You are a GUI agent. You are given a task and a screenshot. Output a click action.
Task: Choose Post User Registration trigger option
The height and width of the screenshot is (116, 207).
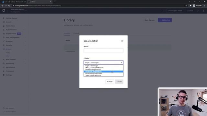pyautogui.click(x=103, y=72)
